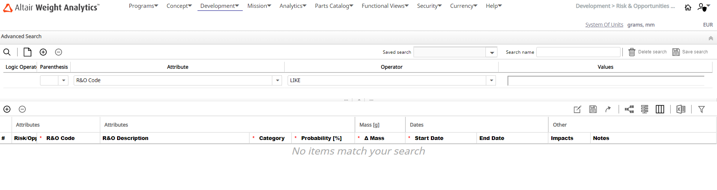Click the System Of Units link
The image size is (717, 190).
click(604, 25)
